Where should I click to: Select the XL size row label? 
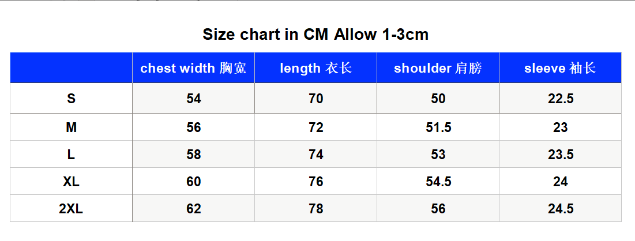[72, 182]
